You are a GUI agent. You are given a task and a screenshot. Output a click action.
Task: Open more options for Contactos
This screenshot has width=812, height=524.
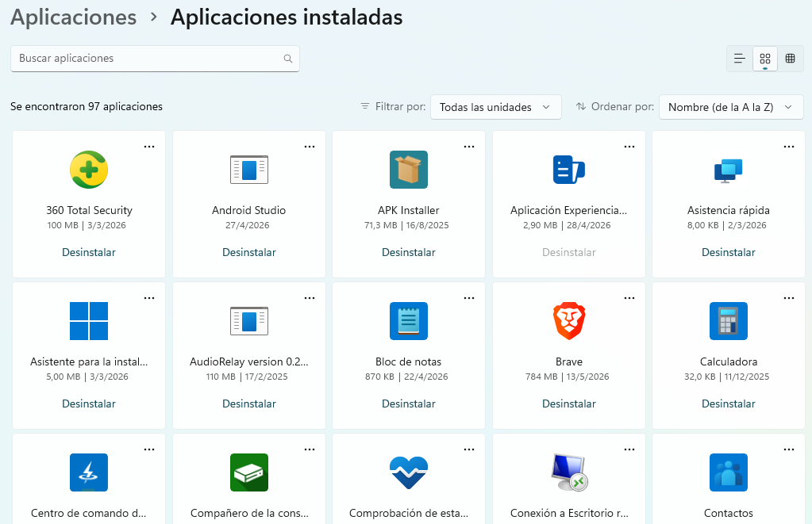789,450
